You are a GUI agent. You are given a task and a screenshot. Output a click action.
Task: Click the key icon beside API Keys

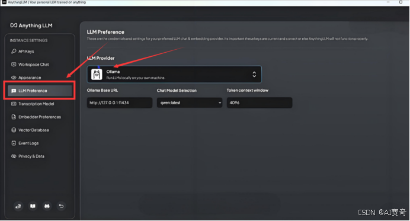14,52
